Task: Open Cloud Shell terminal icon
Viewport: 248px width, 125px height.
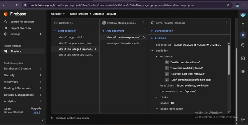Action: pos(243,58)
